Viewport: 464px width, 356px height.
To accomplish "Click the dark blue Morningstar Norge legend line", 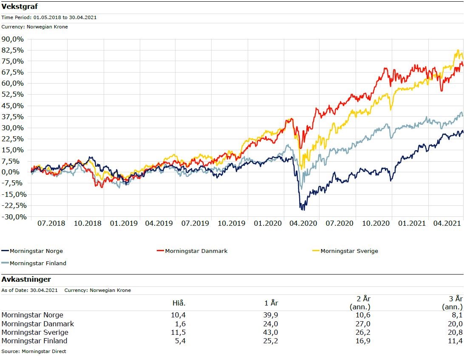I will tap(6, 251).
